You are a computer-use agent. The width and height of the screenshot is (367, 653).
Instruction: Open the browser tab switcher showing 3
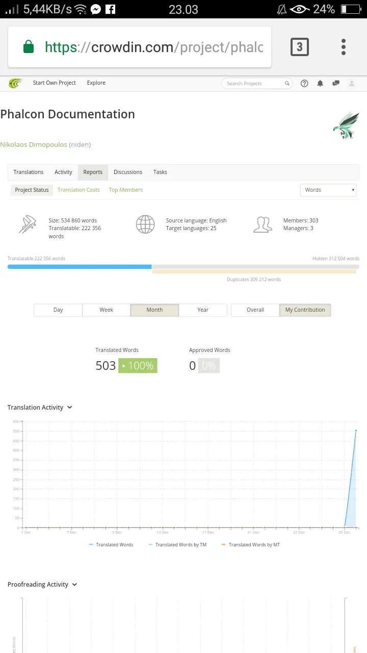300,47
